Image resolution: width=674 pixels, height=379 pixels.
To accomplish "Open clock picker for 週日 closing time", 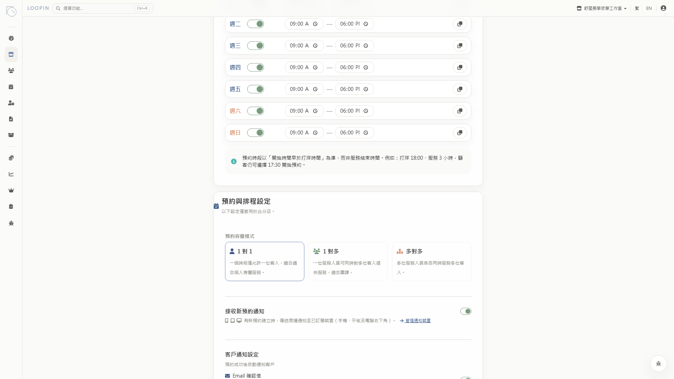I will [366, 133].
